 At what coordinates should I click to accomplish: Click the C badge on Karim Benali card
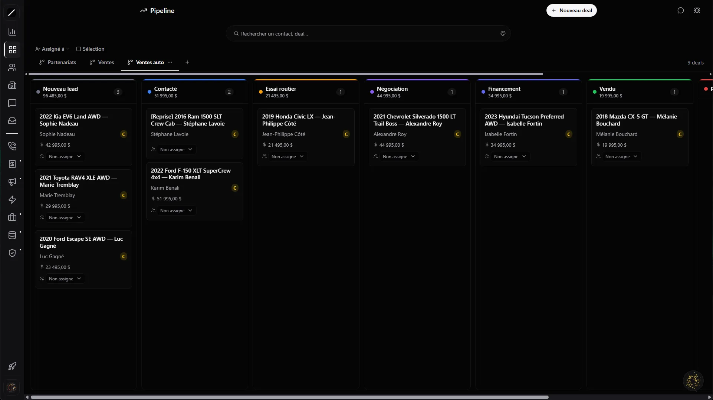[235, 188]
